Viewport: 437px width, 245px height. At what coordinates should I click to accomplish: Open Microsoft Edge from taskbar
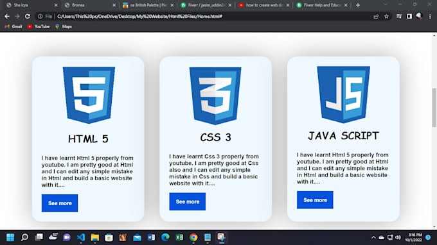(x=165, y=237)
